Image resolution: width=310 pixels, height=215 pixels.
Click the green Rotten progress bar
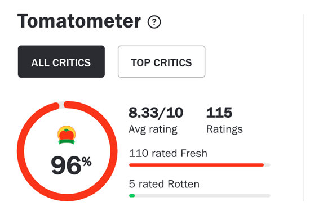coord(132,196)
